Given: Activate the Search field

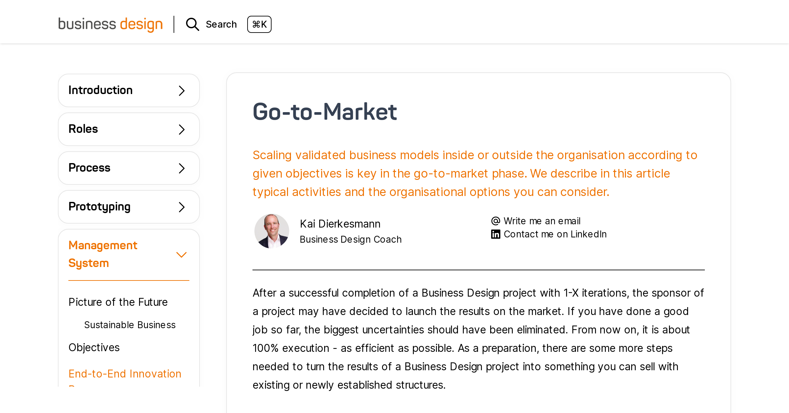Looking at the screenshot, I should 221,24.
